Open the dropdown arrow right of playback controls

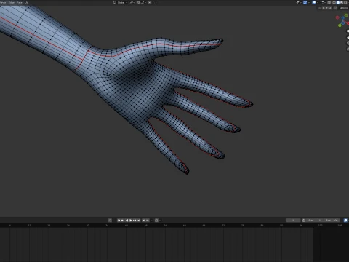[151, 221]
